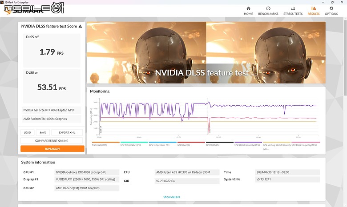Viewport: 347px width, 207px height.
Task: Toggle GPU Load (%) legend swatch
Action: point(191,142)
